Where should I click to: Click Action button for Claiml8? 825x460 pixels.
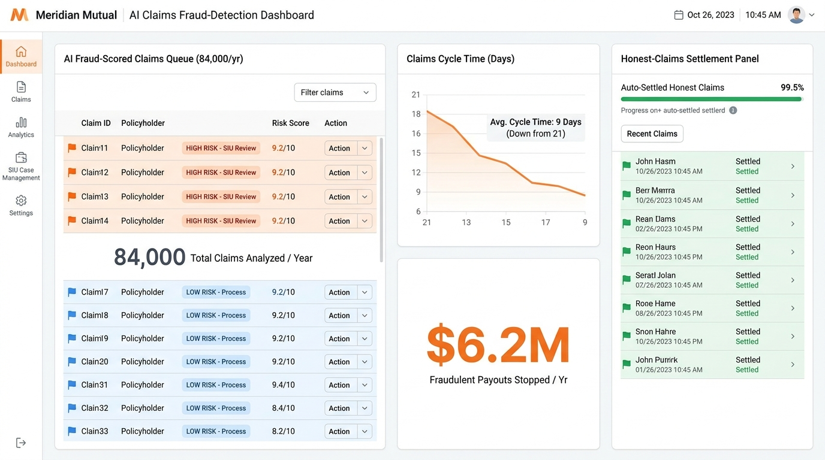coord(339,315)
